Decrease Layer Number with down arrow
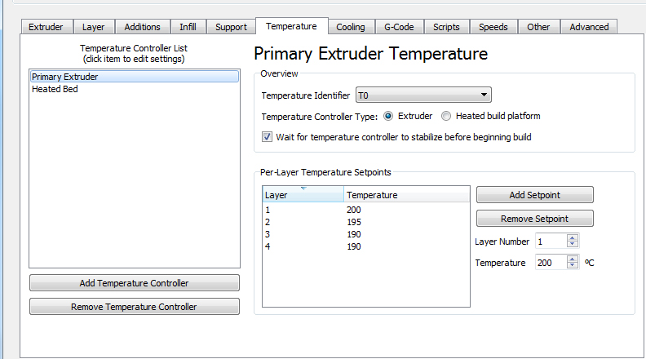 coord(573,244)
